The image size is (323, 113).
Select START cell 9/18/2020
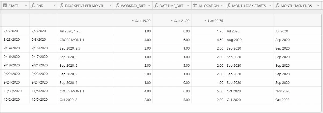[x=15, y=65]
